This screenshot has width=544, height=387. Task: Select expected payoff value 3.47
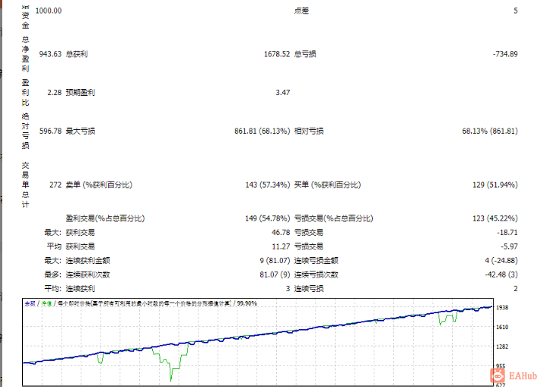point(283,93)
